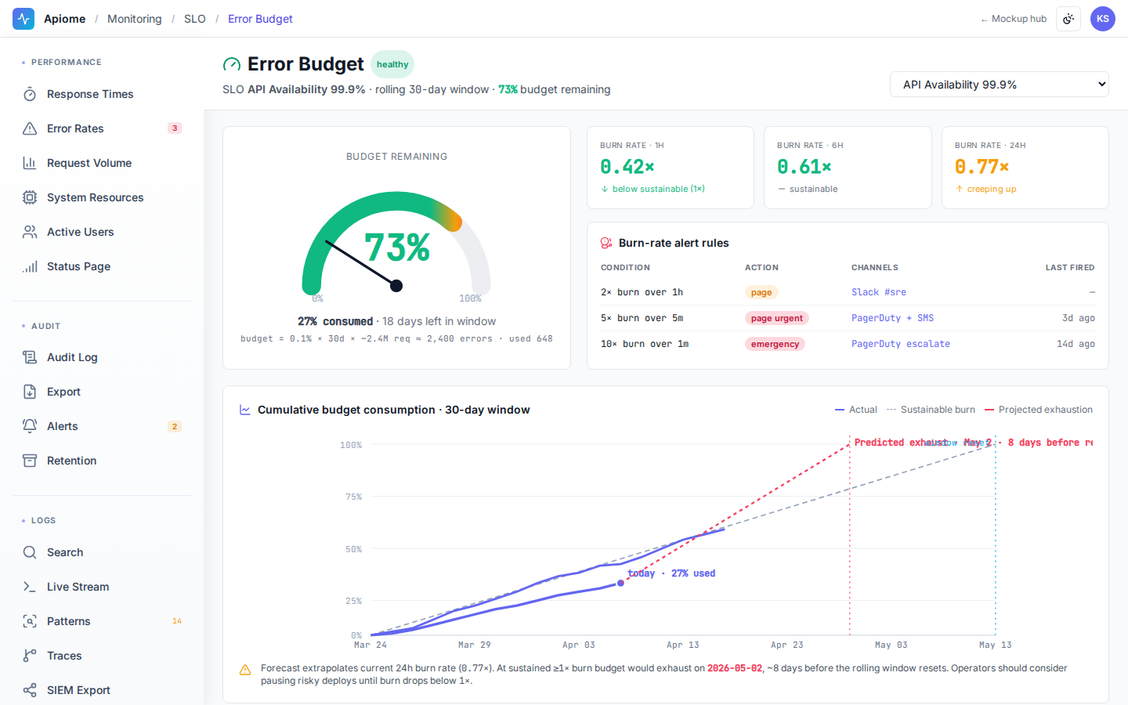
Task: Open the API Availability 99.9% dropdown
Action: 1000,85
